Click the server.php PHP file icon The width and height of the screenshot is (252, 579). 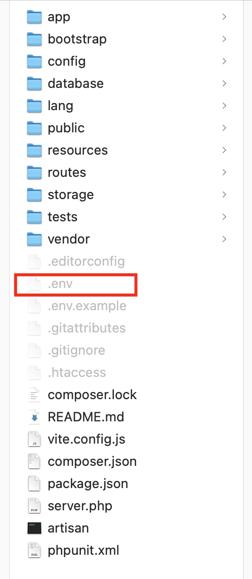coord(34,506)
